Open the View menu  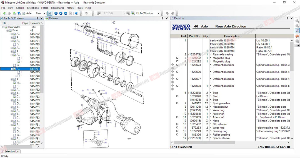pos(11,8)
